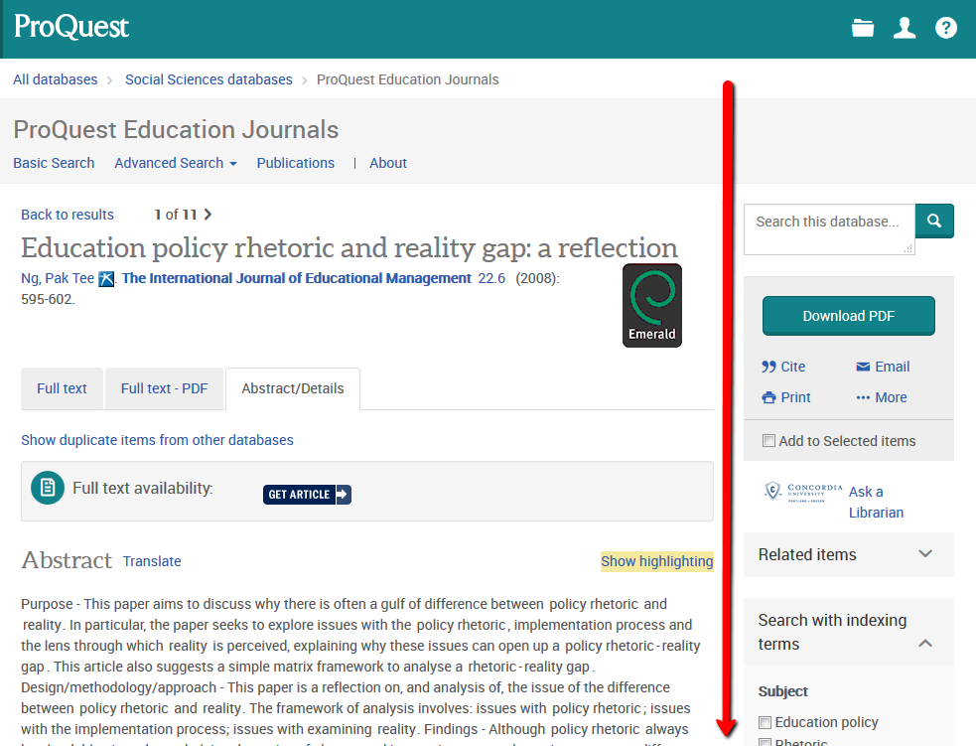Switch to the Full text tab
Image resolution: width=976 pixels, height=746 pixels.
point(62,388)
